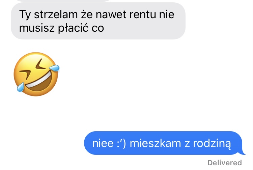Click the word 'Ty' starting gray message
This screenshot has width=253, height=170.
tap(25, 15)
